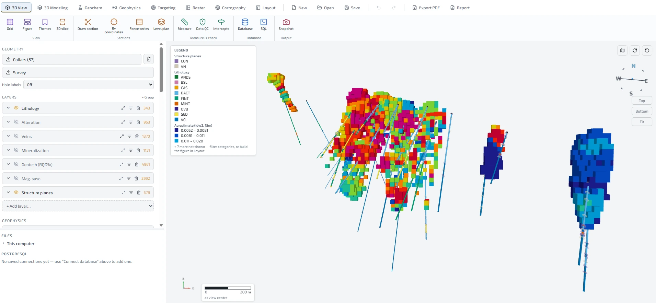Open the Fence series tool
Screen dimensions: 656x303
(x=139, y=24)
